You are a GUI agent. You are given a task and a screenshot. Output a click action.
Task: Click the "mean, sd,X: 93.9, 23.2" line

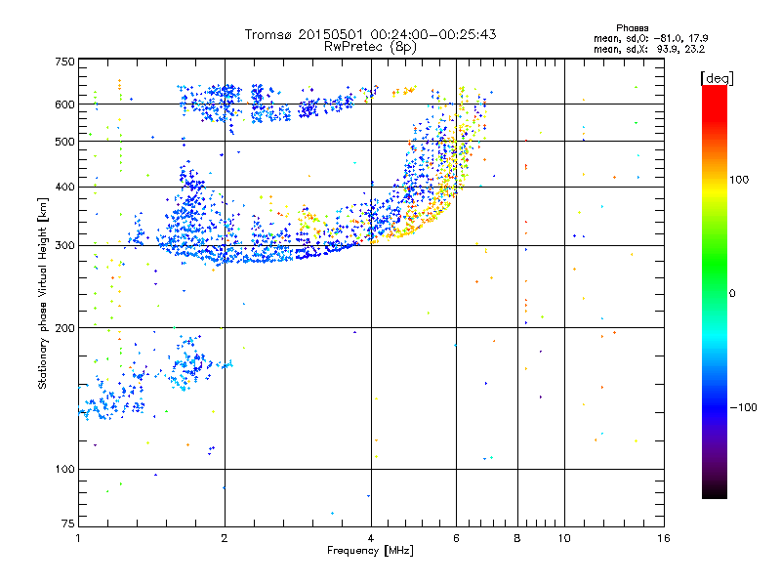[649, 49]
